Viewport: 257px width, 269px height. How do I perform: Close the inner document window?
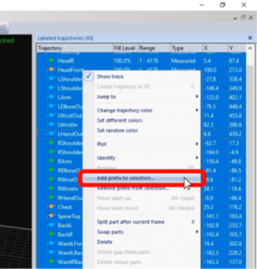(251, 17)
